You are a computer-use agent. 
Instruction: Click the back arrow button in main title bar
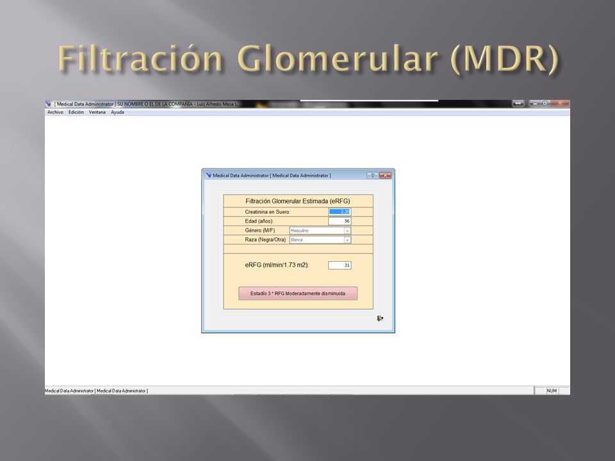[x=518, y=104]
